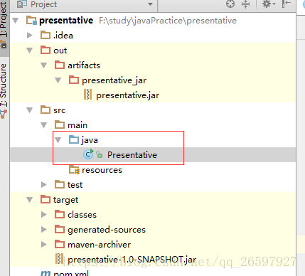Image resolution: width=305 pixels, height=276 pixels.
Task: Select the classes folder label
Action: (x=82, y=215)
